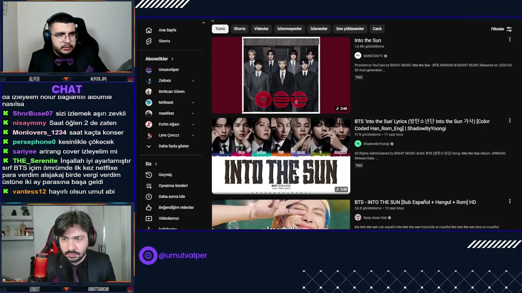The image size is (522, 293).
Task: Open Oynatma listeleri playlists icon
Action: click(149, 186)
